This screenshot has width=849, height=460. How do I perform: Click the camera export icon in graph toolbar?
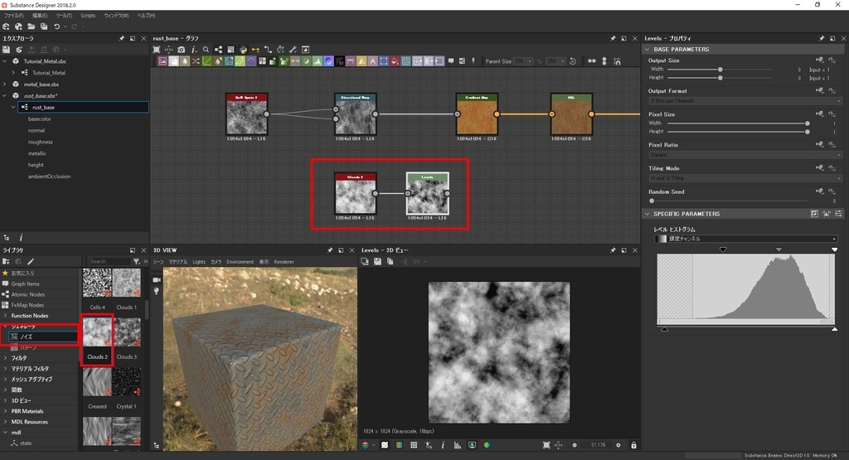click(x=182, y=50)
